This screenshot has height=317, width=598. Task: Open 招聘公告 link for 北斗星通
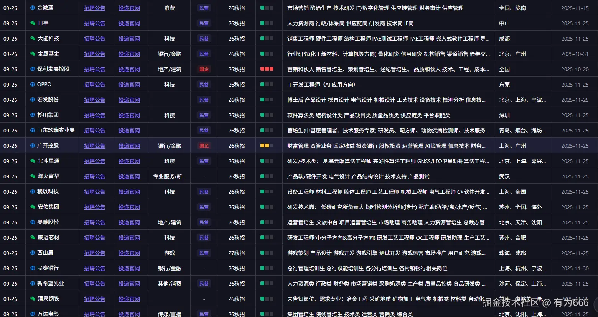pyautogui.click(x=95, y=161)
